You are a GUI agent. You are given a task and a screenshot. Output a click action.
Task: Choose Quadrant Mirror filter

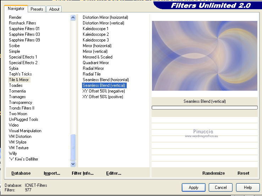point(96,63)
